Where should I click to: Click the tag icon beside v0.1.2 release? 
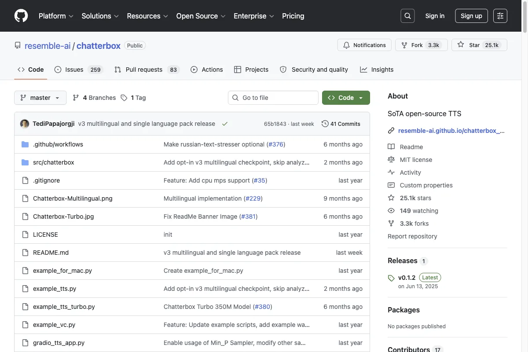(x=391, y=278)
